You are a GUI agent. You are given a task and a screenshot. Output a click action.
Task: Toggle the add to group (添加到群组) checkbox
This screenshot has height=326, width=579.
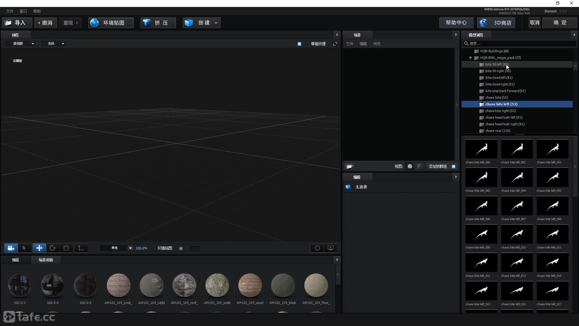454,166
